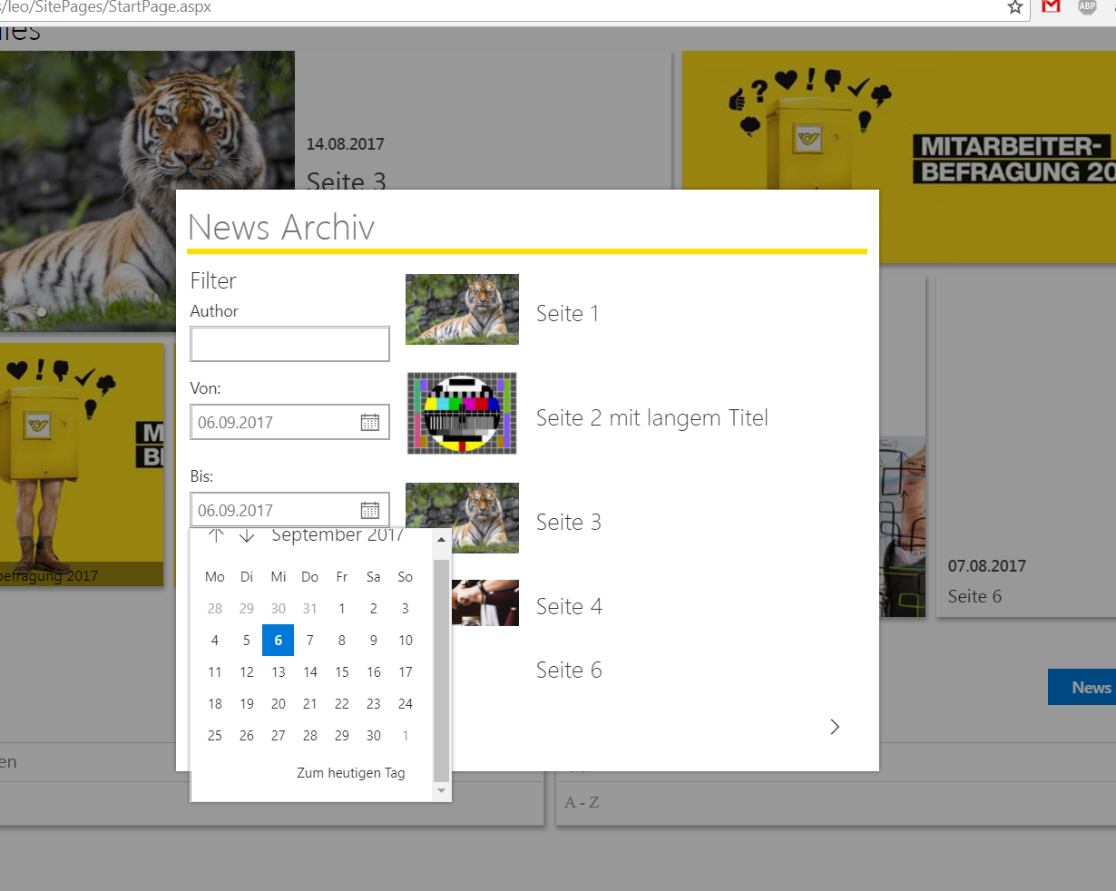The image size is (1116, 891).
Task: Switch to the News Archiv dialog header
Action: click(x=283, y=228)
